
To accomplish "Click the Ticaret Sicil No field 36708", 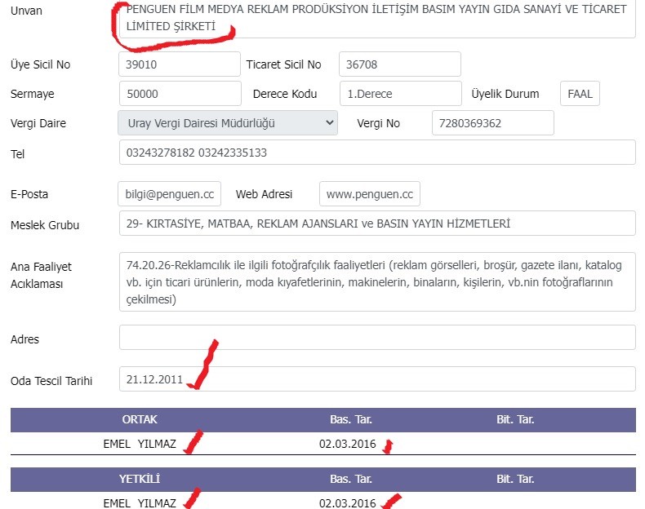I will point(400,64).
